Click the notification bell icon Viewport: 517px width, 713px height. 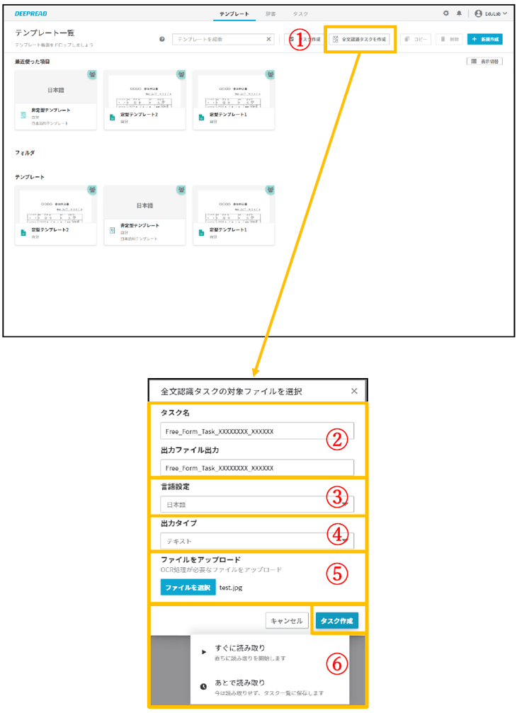click(x=459, y=13)
